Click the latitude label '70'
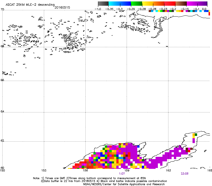The height and width of the screenshot is (186, 212). tap(2, 9)
